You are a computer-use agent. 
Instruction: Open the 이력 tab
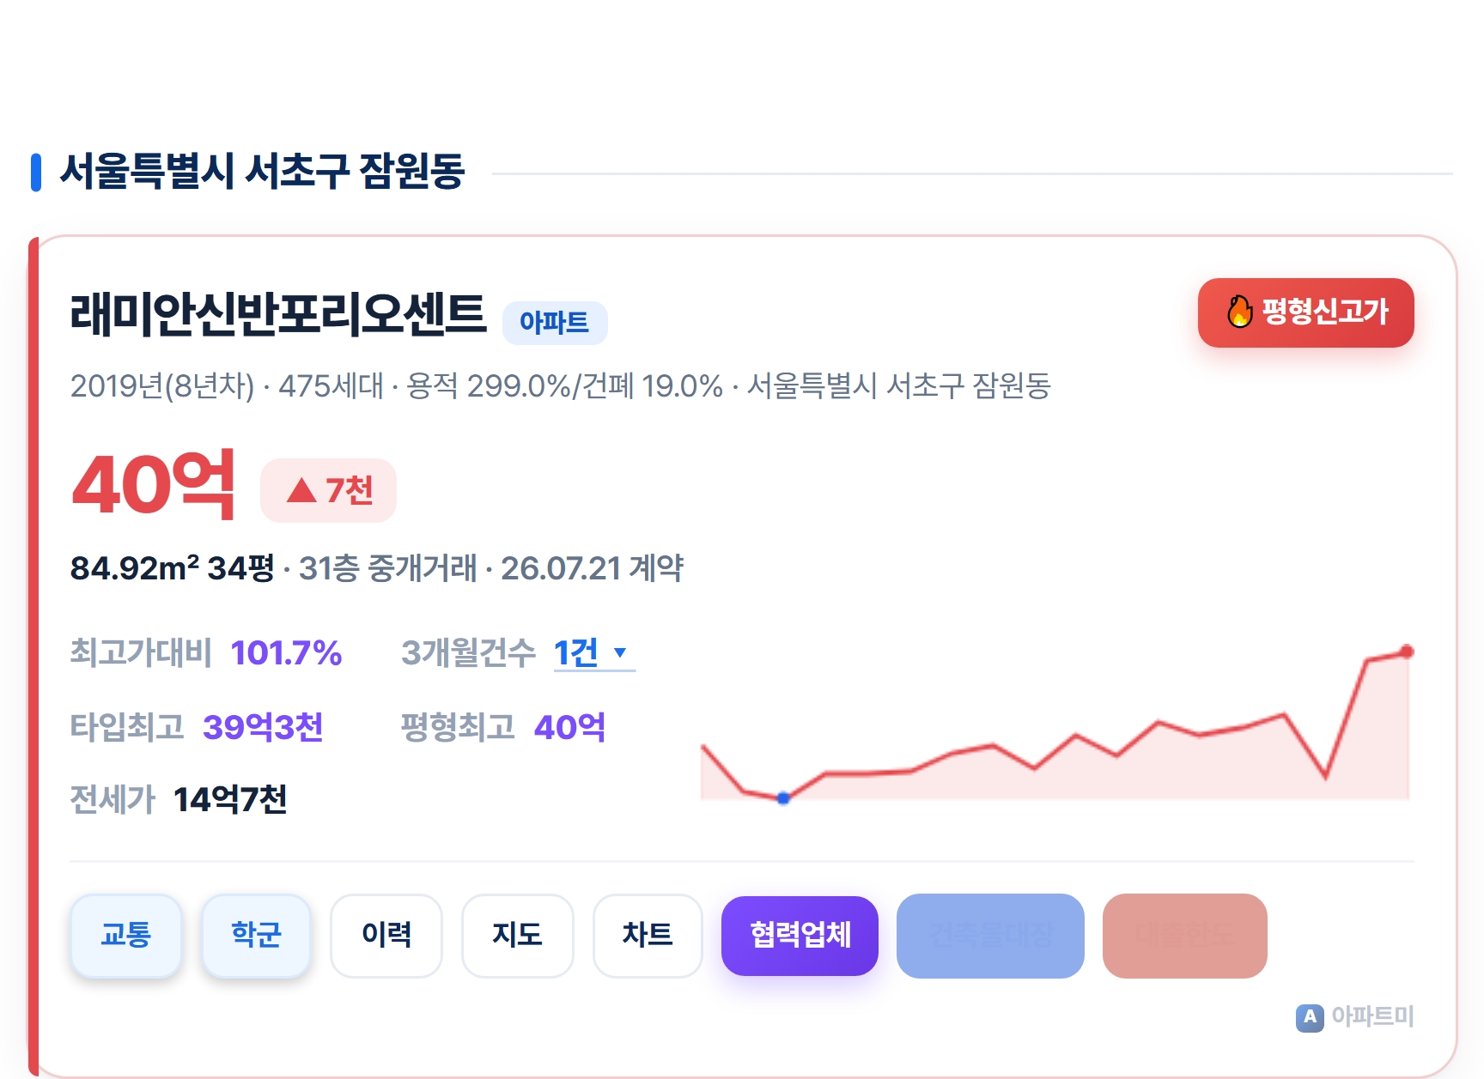point(386,935)
